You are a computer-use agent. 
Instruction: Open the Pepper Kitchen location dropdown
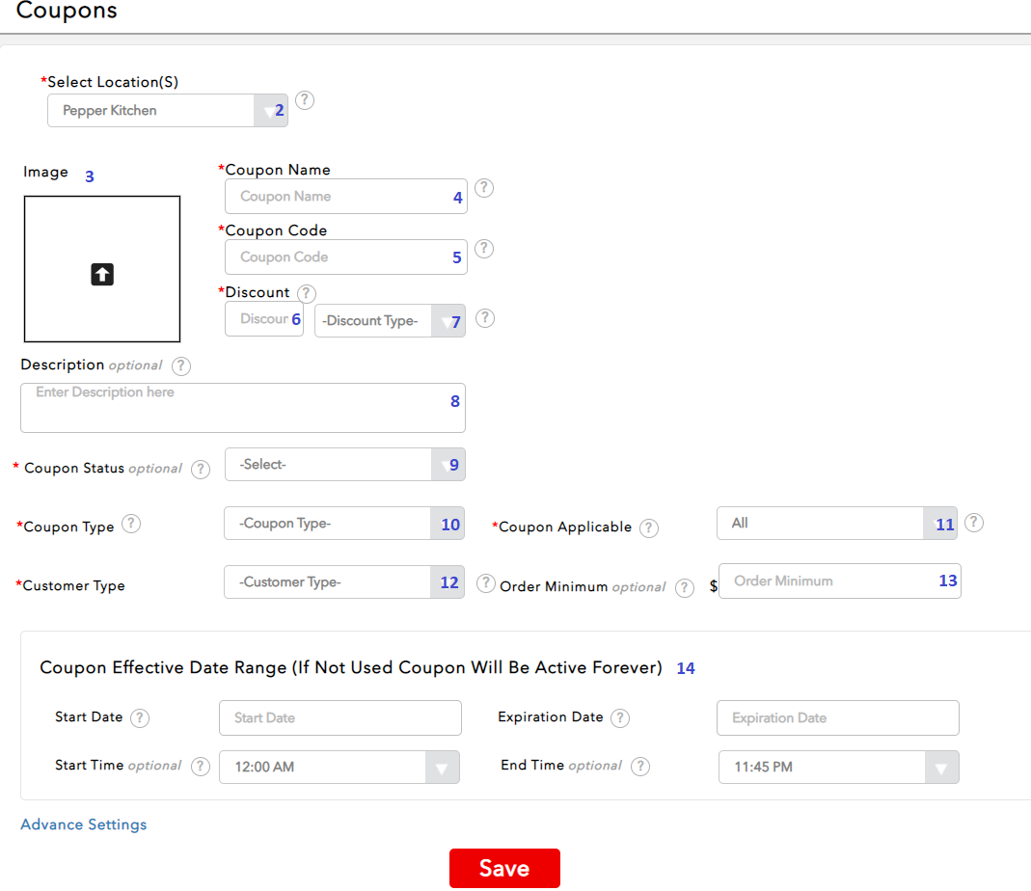[x=167, y=111]
